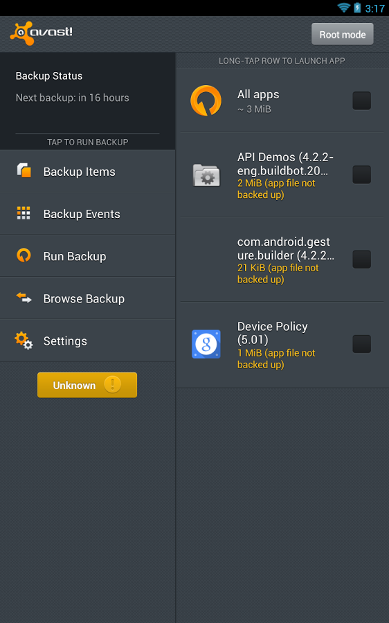Tap the Device Policy blue app icon
The height and width of the screenshot is (623, 389).
pos(206,343)
